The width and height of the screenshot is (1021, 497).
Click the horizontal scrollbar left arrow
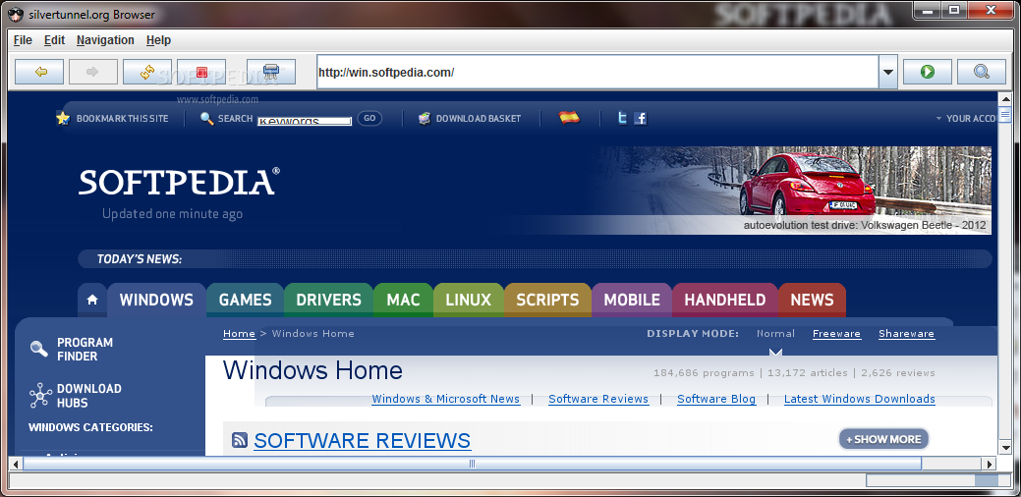click(x=15, y=464)
